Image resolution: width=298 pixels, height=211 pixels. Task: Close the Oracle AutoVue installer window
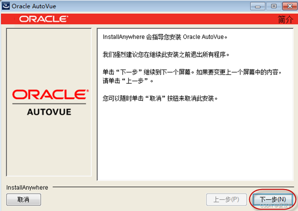coord(289,6)
